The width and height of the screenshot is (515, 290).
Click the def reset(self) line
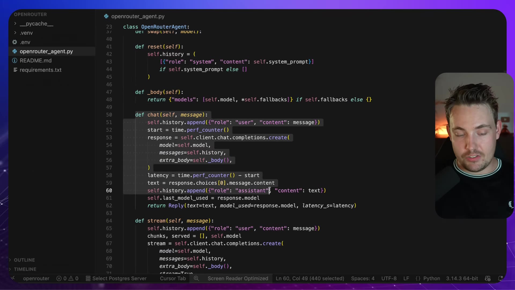(x=159, y=47)
